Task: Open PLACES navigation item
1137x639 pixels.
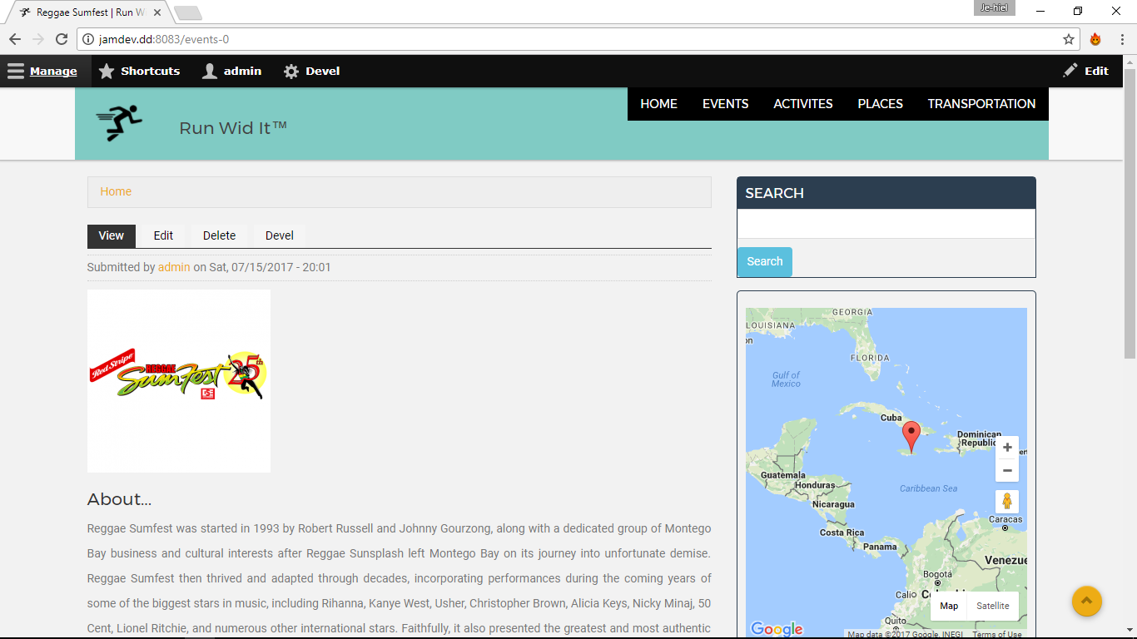Action: [x=880, y=104]
